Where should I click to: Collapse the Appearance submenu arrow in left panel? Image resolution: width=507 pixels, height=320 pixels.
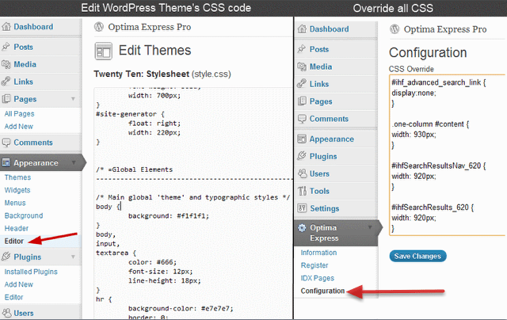[x=74, y=162]
